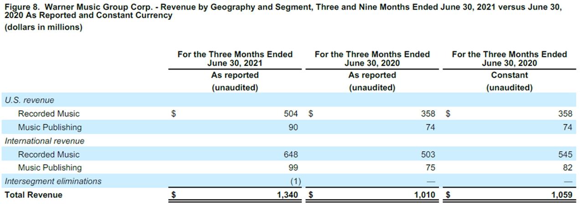Click the (1) intersegment eliminations value

[x=296, y=181]
